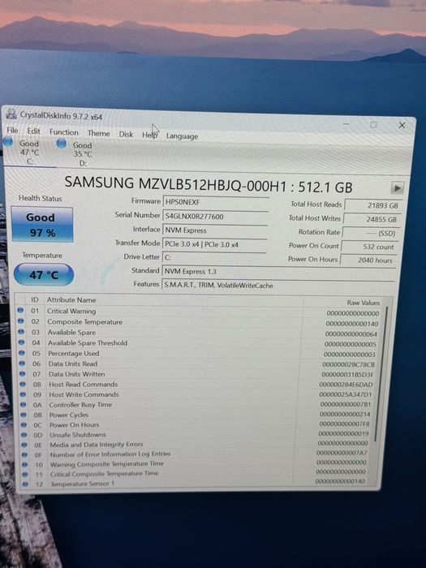
Task: Open the Theme menu
Action: tap(98, 133)
